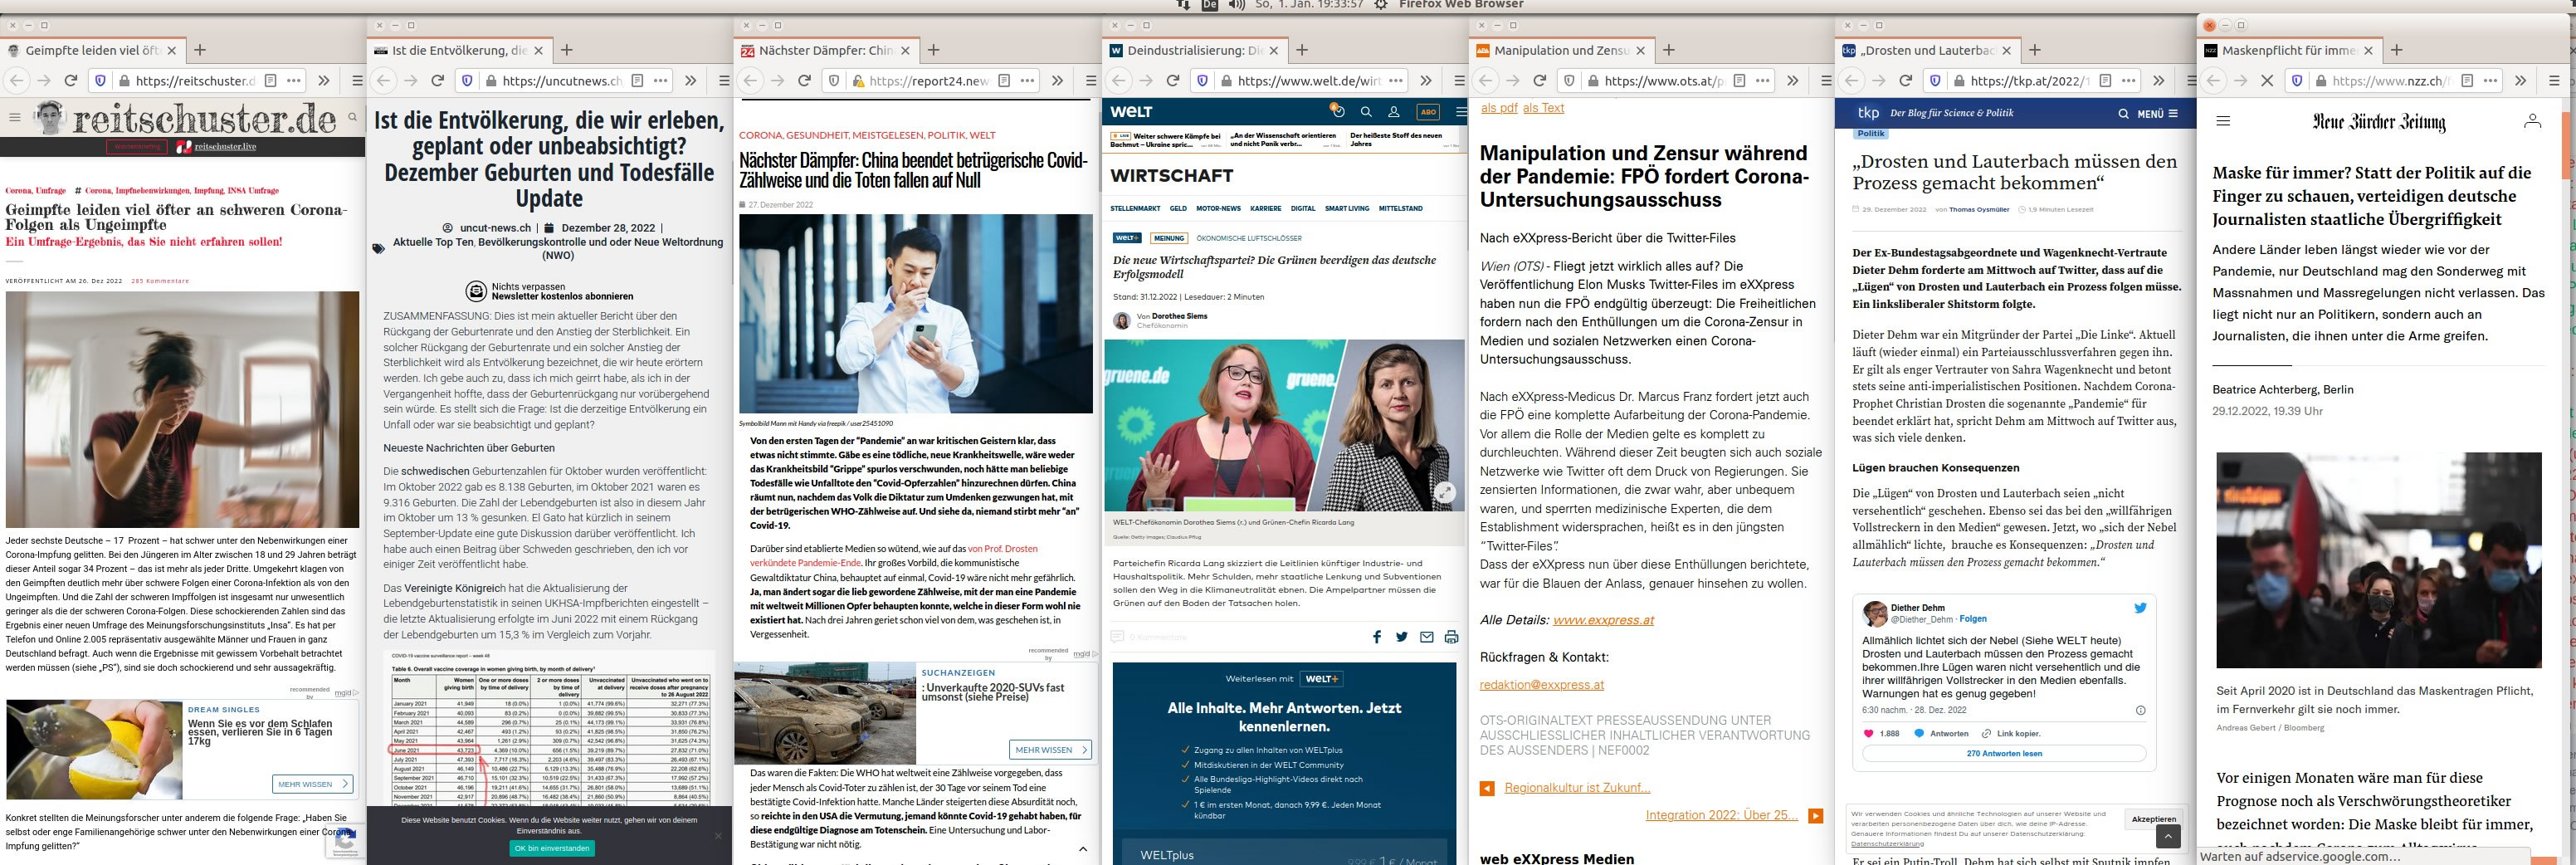Expand toolbar overflow chevron in reitschuster window
The image size is (2576, 865).
click(324, 81)
